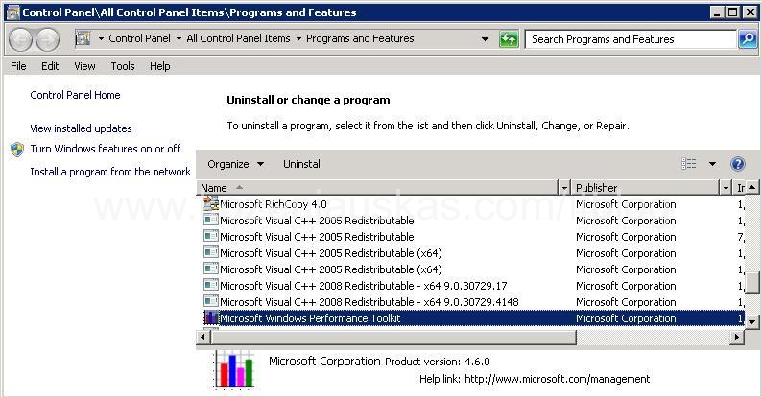Click the horizontal scrollbar right arrow
762x397 pixels.
coord(738,337)
